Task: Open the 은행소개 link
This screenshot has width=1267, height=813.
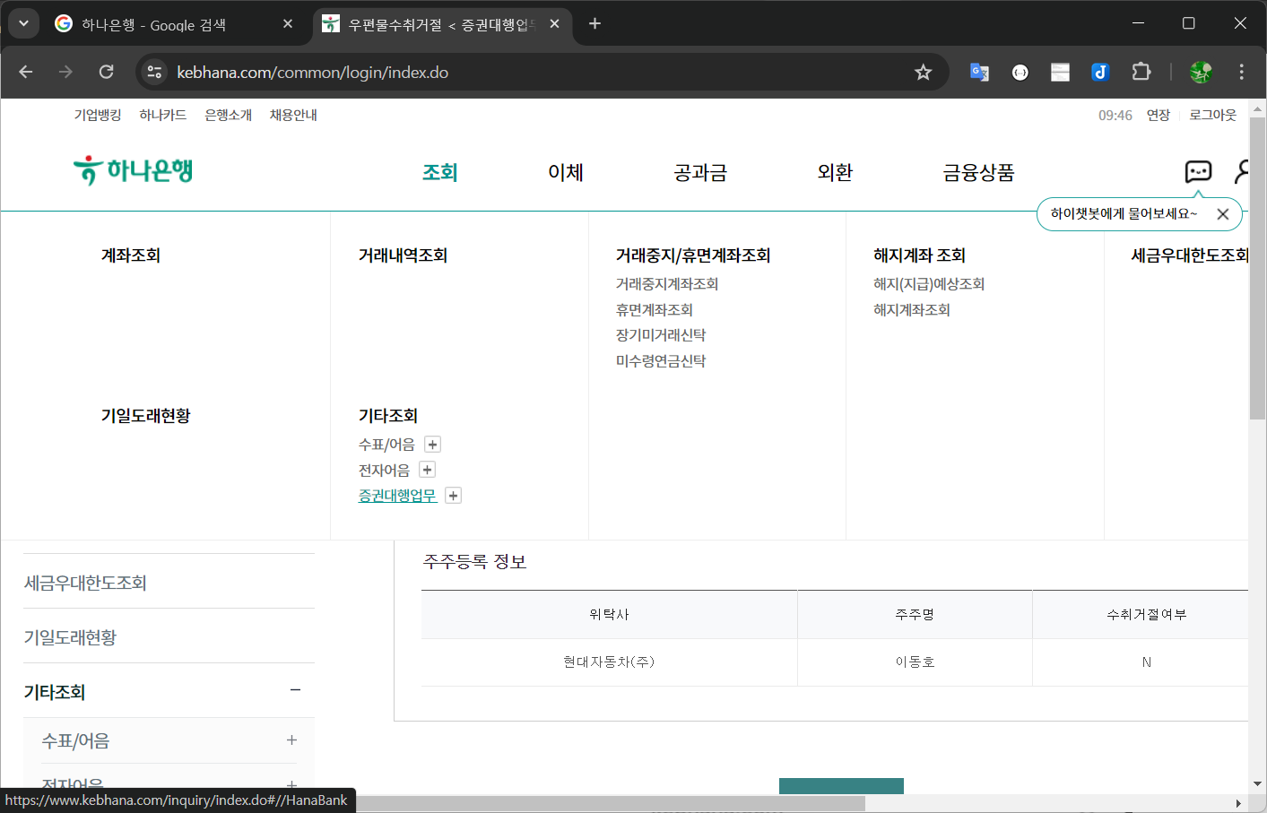Action: click(x=229, y=115)
